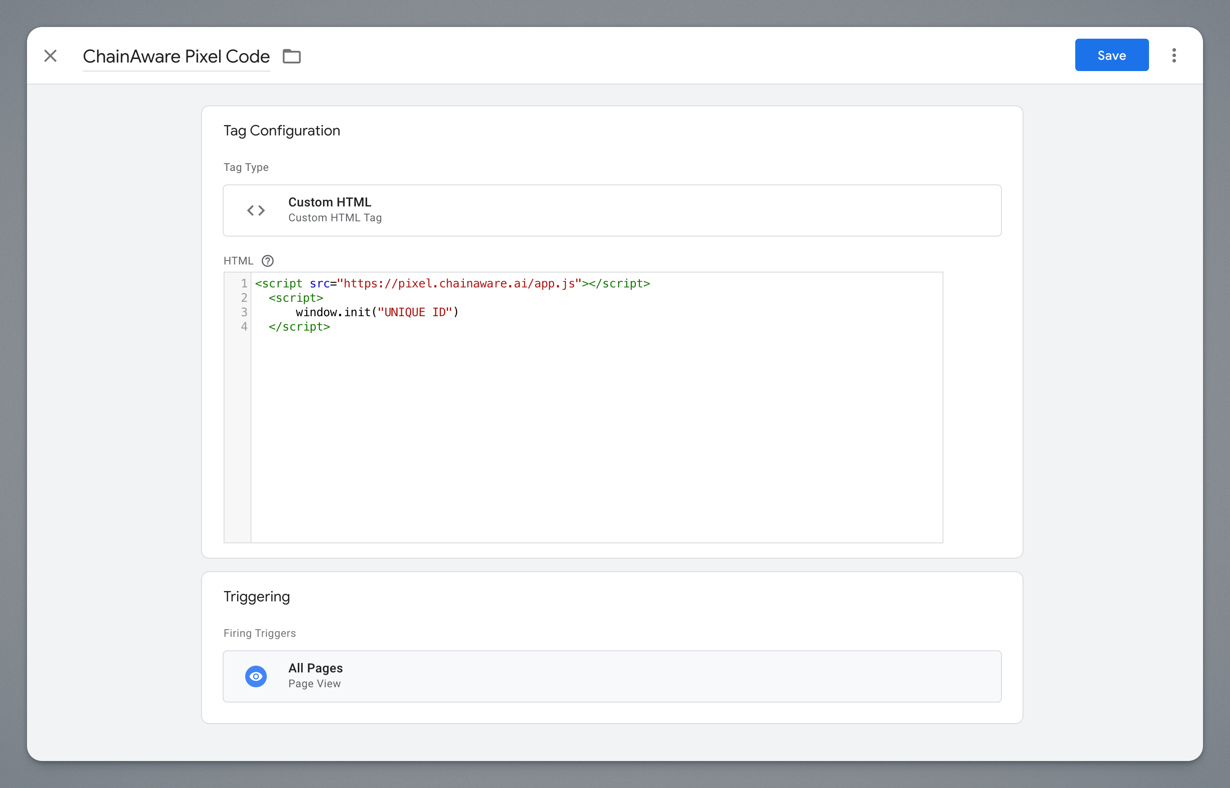This screenshot has width=1230, height=788.
Task: Open the All Pages firing trigger
Action: coord(612,676)
